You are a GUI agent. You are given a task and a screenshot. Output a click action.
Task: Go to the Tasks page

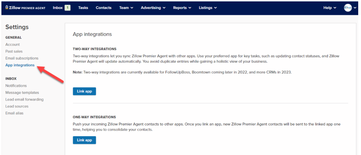point(83,8)
